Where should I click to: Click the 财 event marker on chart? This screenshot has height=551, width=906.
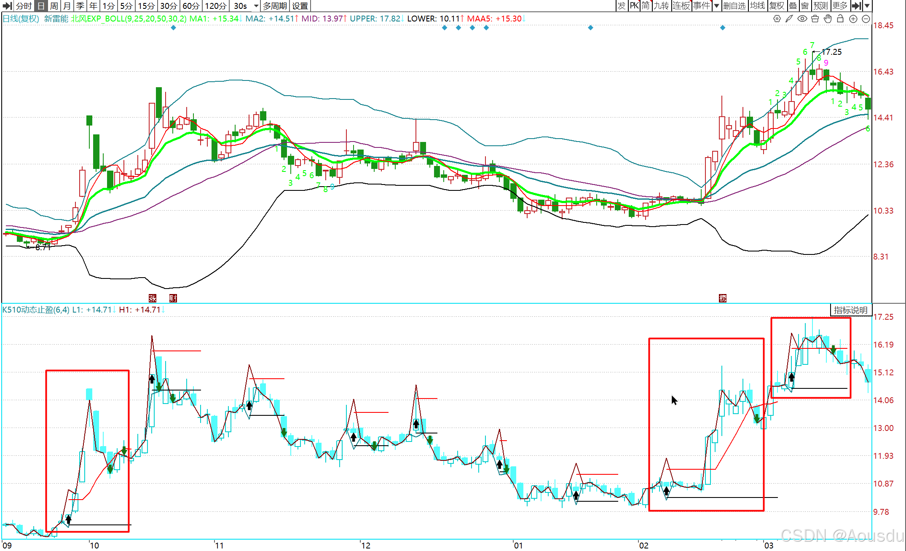(x=173, y=298)
